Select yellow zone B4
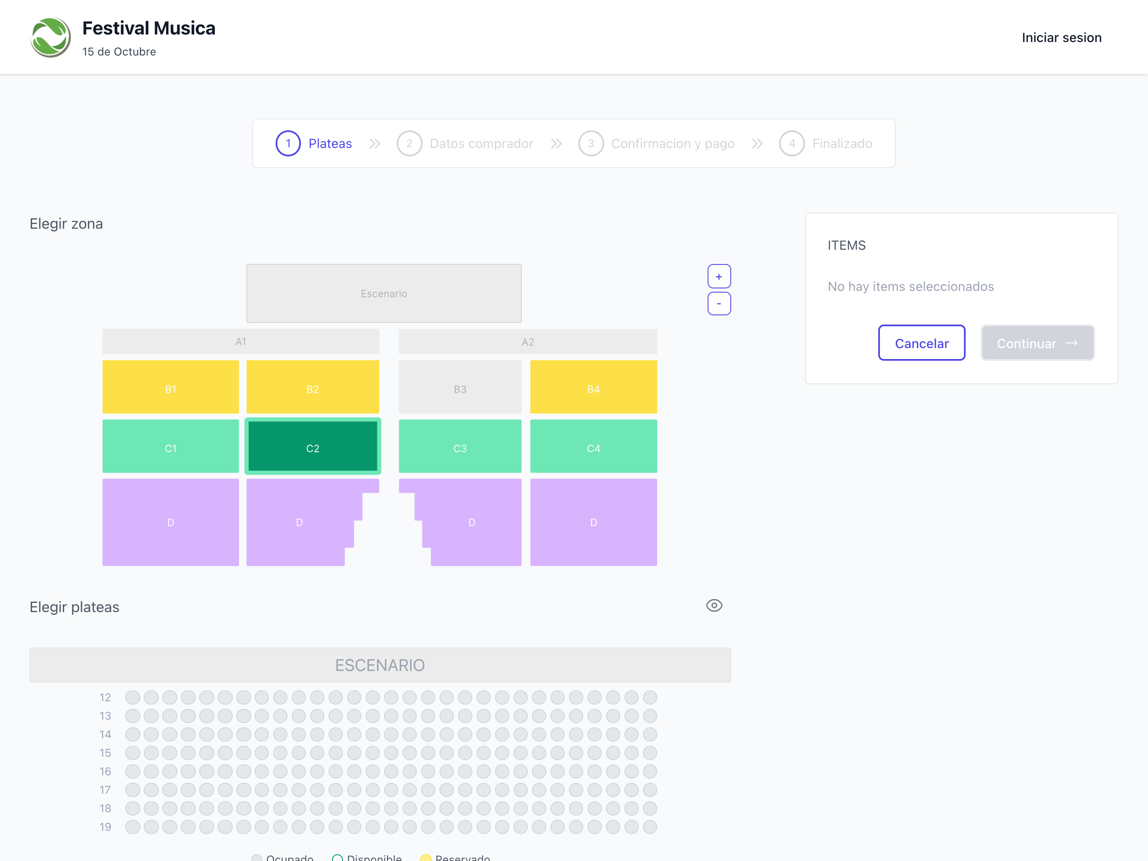Screen dimensions: 1148x861 coord(593,387)
